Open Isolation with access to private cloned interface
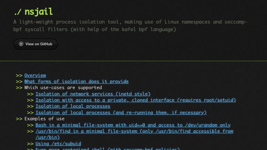The height and width of the screenshot is (150, 267). 136,100
